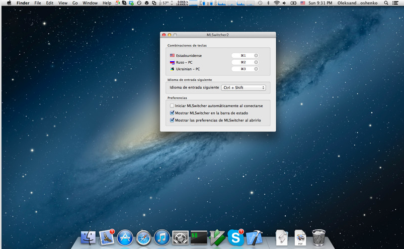Open System Preferences from the Dock
The height and width of the screenshot is (249, 404).
point(180,237)
